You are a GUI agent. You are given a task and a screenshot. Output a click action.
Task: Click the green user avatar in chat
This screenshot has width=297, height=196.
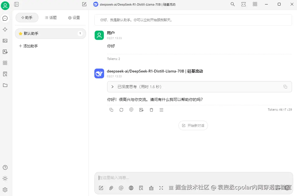click(x=99, y=35)
